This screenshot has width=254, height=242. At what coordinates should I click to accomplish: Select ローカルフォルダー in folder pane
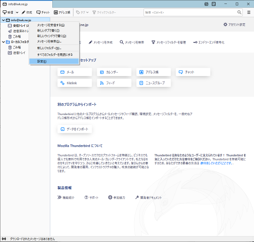point(17,42)
